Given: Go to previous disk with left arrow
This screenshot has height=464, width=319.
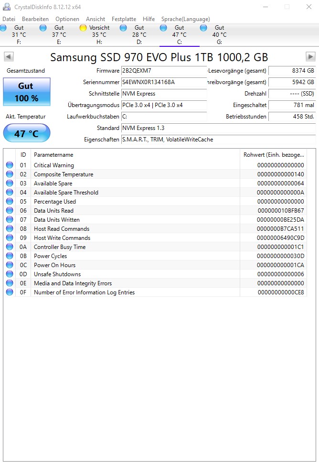Looking at the screenshot, I should pos(9,56).
